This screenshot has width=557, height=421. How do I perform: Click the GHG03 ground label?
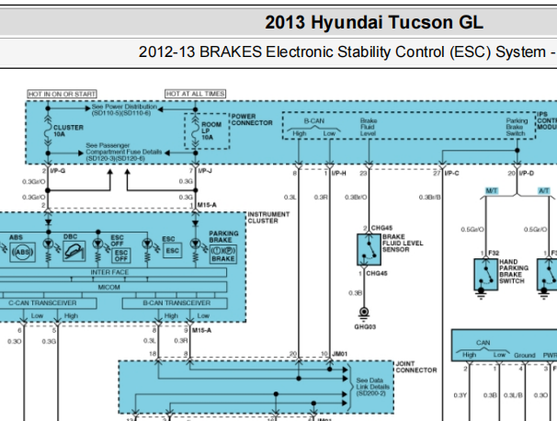pyautogui.click(x=365, y=327)
